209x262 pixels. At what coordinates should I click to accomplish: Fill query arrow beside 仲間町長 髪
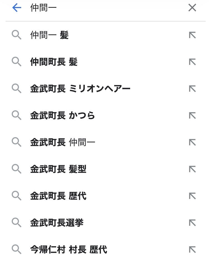[x=192, y=62]
